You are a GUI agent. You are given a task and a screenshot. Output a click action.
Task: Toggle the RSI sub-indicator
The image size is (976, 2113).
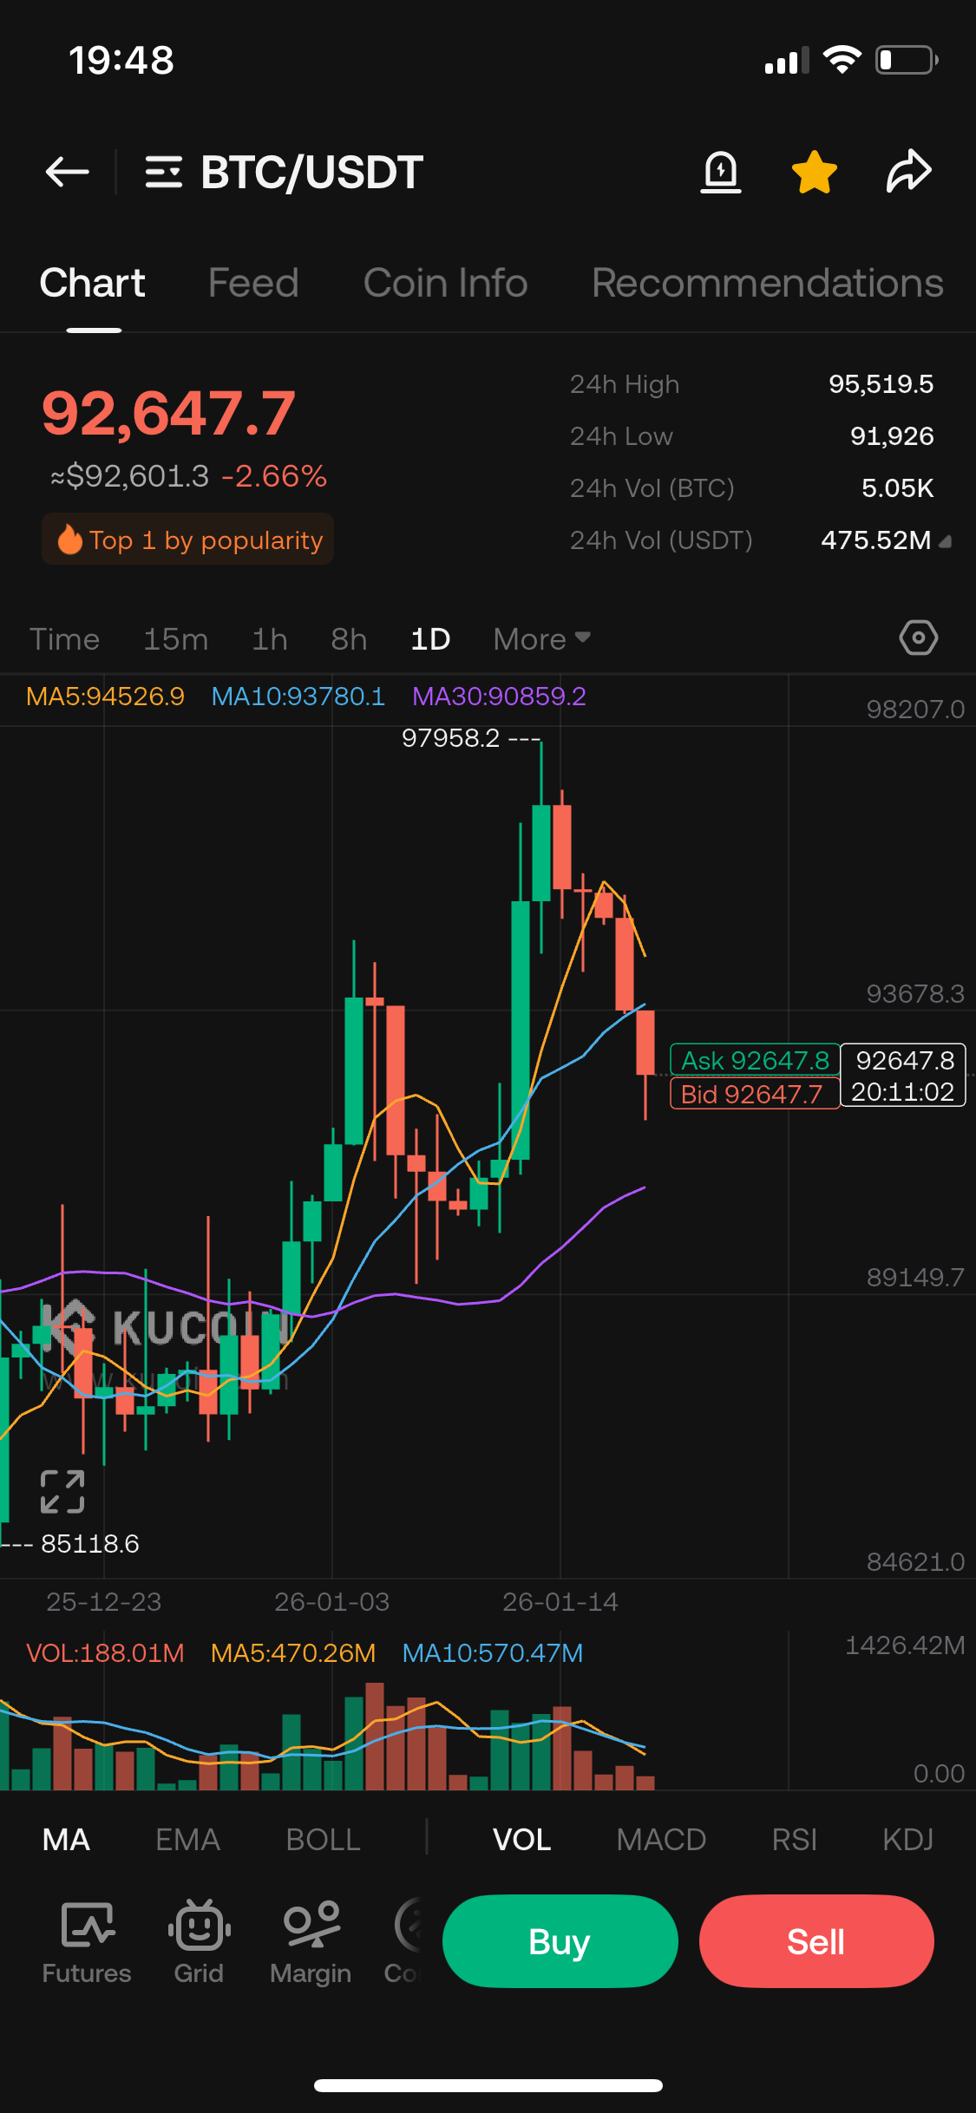(795, 1839)
